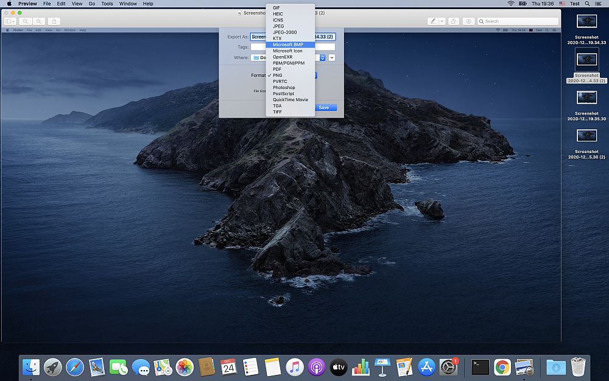Open the sidebar view dropdown
609x381 pixels.
pyautogui.click(x=10, y=21)
